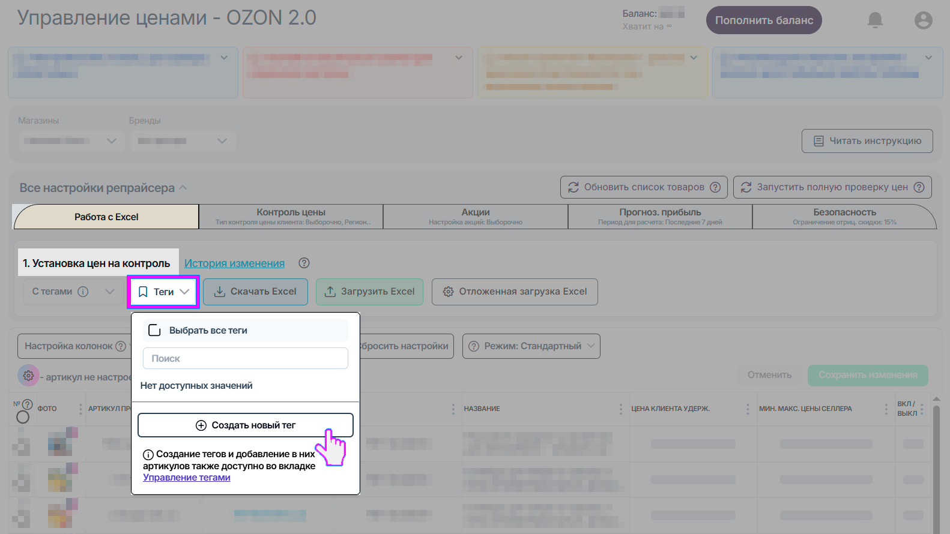Click the Скачать Excel button
The height and width of the screenshot is (534, 950).
[255, 292]
